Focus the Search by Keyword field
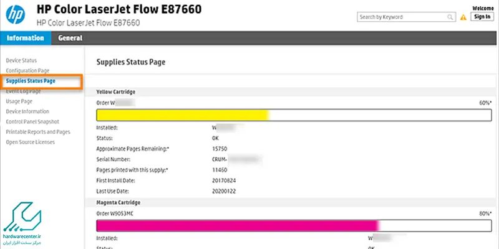The width and height of the screenshot is (499, 249). [x=406, y=17]
